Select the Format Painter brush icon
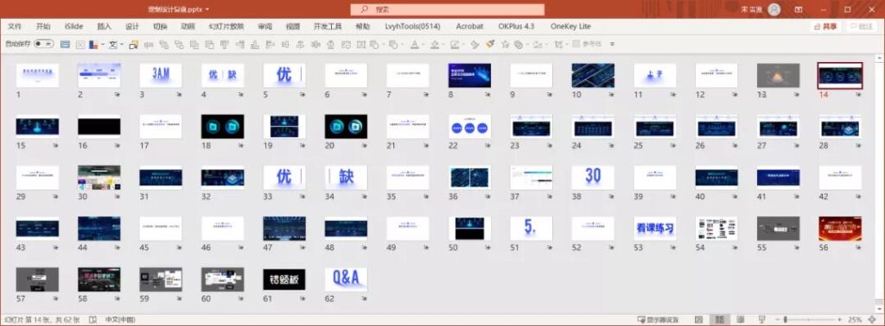This screenshot has height=326, width=885. (490, 44)
